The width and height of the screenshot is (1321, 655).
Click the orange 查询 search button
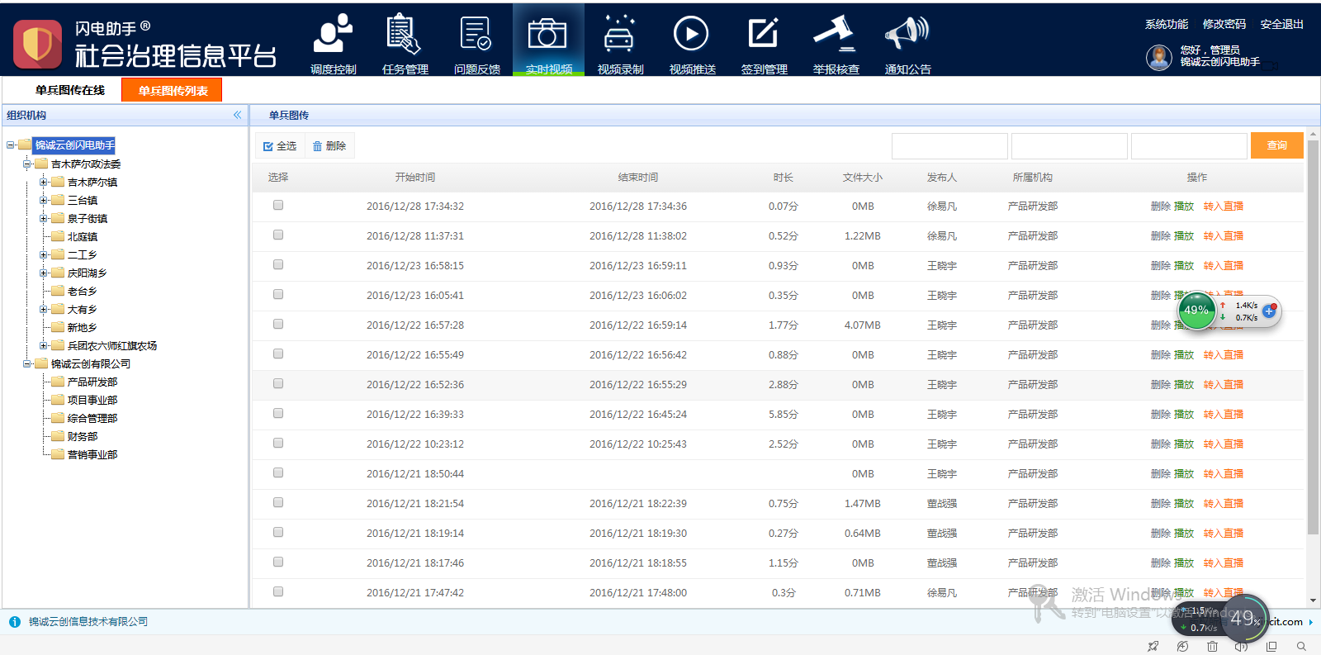click(x=1276, y=145)
